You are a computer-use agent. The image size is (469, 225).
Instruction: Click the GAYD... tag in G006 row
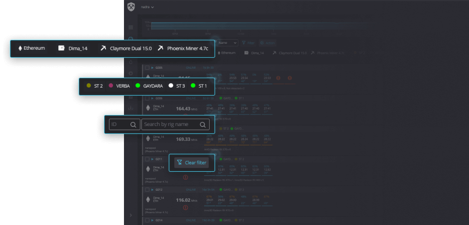pyautogui.click(x=226, y=98)
